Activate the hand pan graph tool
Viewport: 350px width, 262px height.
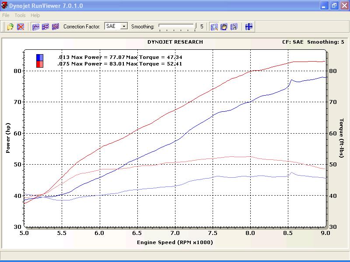coord(224,27)
